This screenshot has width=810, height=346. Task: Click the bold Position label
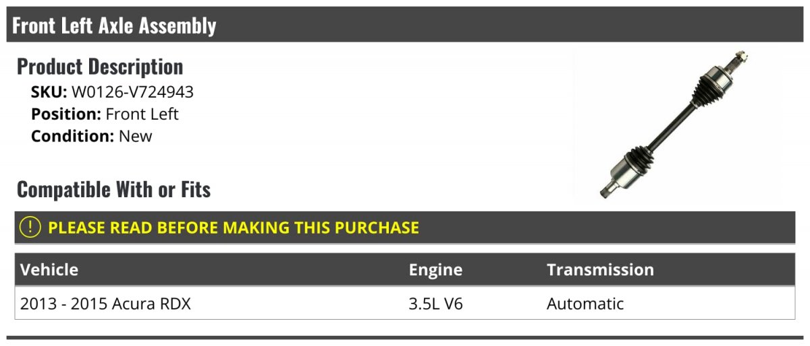[66, 114]
